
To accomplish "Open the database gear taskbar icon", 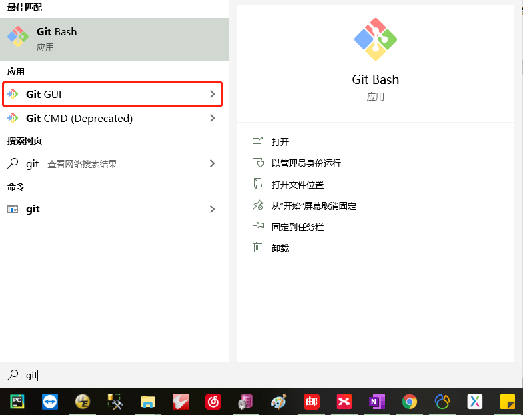I will click(245, 402).
